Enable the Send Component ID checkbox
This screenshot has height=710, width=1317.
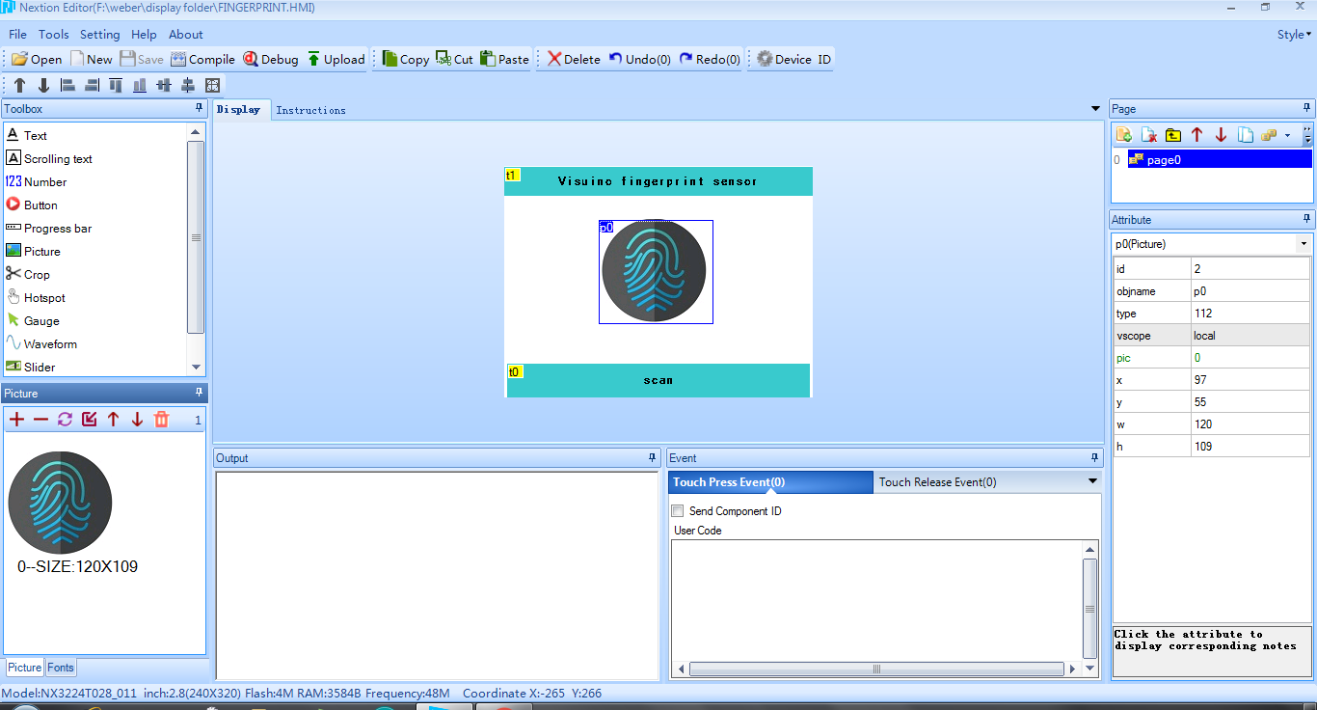(678, 510)
